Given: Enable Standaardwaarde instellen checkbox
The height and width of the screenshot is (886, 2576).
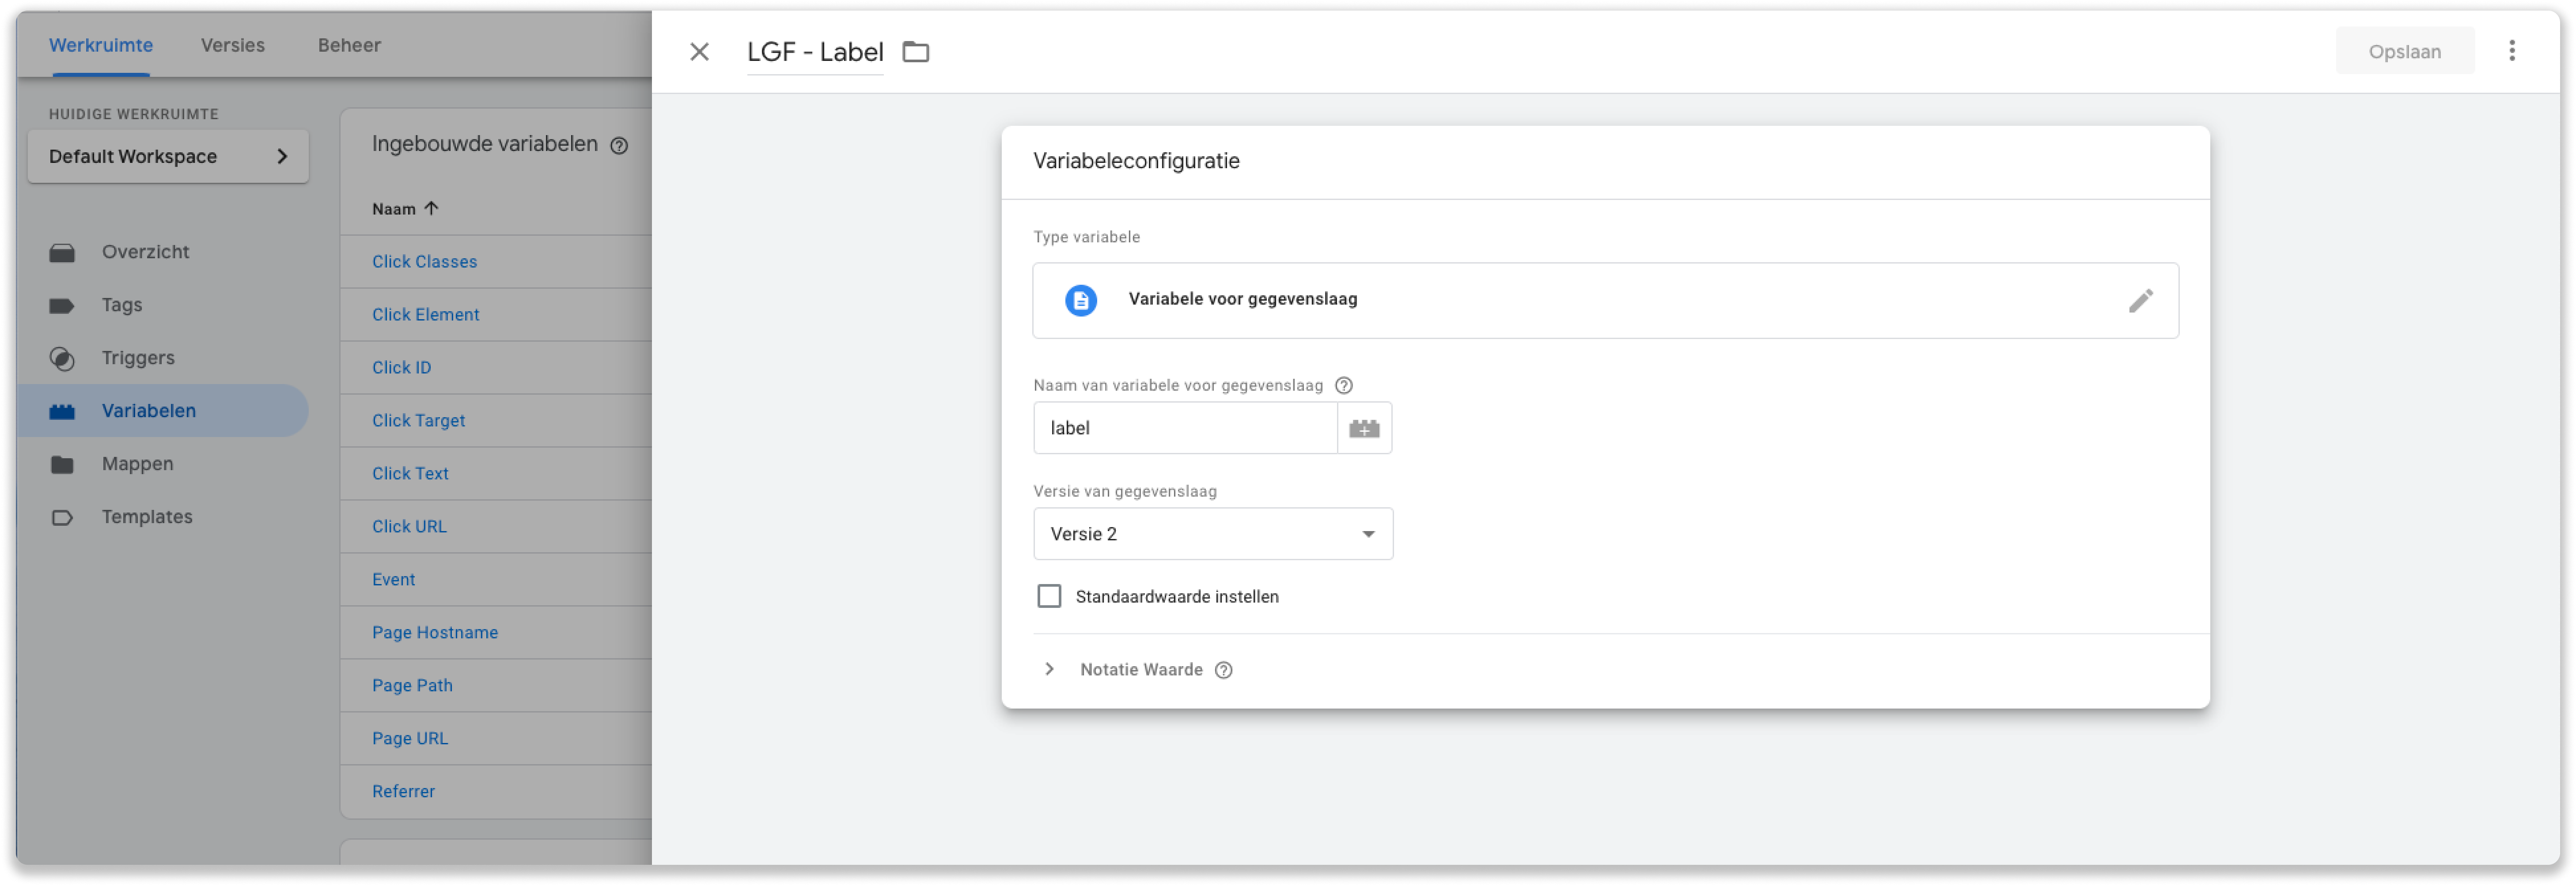Looking at the screenshot, I should pyautogui.click(x=1049, y=597).
